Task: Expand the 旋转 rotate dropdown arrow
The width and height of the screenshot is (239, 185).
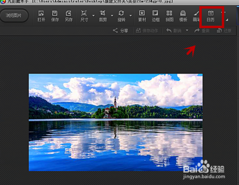Action: tap(130, 16)
